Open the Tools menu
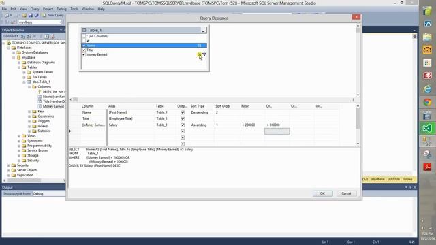436x245 pixels. pyautogui.click(x=74, y=9)
